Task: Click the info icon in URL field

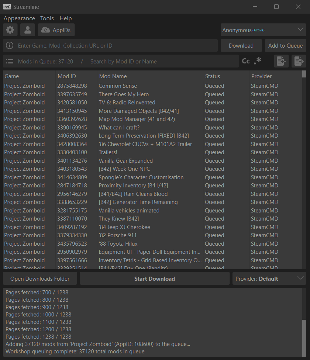Action: (10, 45)
